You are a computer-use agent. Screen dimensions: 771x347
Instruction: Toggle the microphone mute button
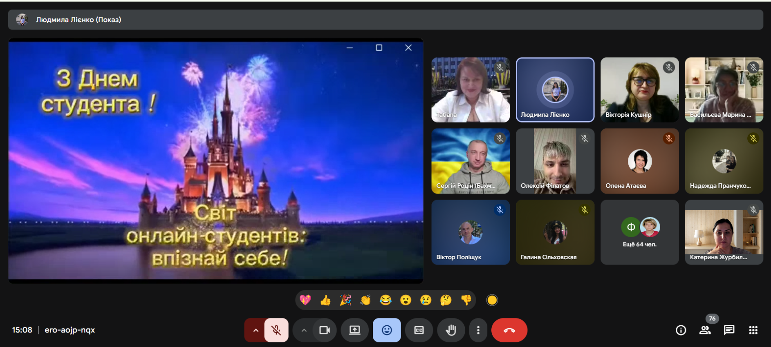[x=276, y=330]
